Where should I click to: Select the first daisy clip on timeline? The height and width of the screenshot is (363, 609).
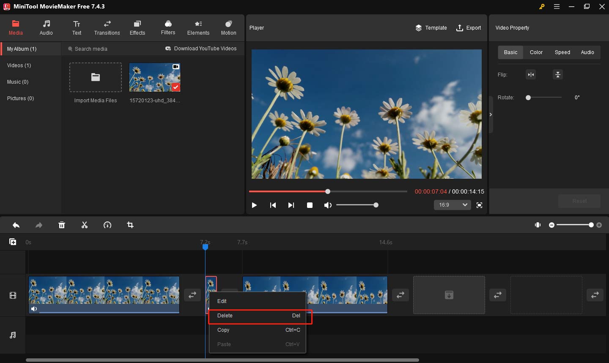click(x=104, y=295)
